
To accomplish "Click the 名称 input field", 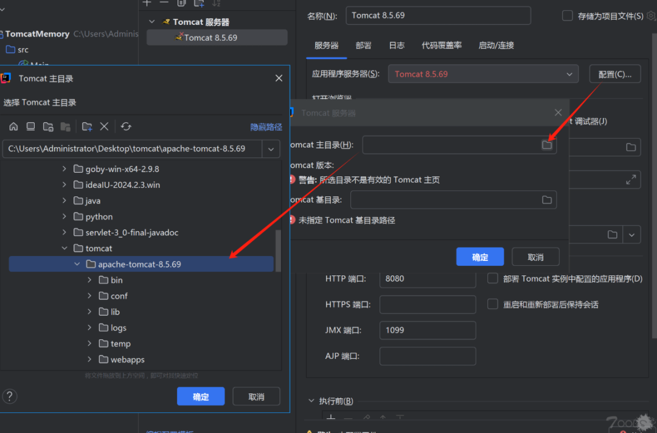I will tap(438, 15).
